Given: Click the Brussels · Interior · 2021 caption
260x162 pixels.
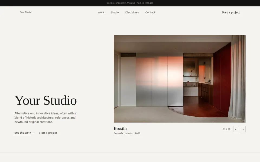Looking at the screenshot, I should (x=127, y=133).
